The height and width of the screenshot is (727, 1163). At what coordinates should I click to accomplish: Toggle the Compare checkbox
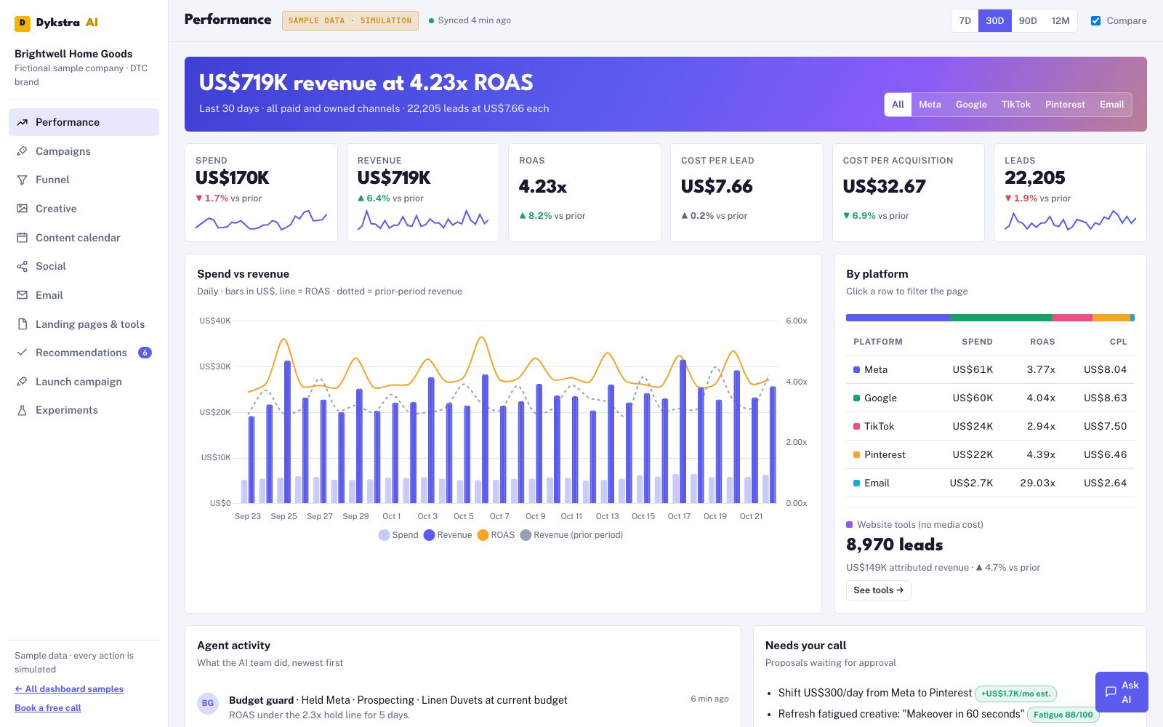1095,20
